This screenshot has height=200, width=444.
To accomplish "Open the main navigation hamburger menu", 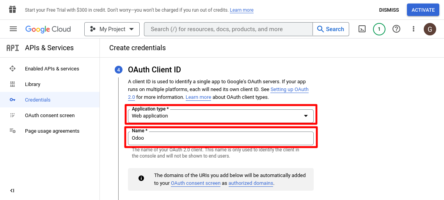I will [13, 29].
